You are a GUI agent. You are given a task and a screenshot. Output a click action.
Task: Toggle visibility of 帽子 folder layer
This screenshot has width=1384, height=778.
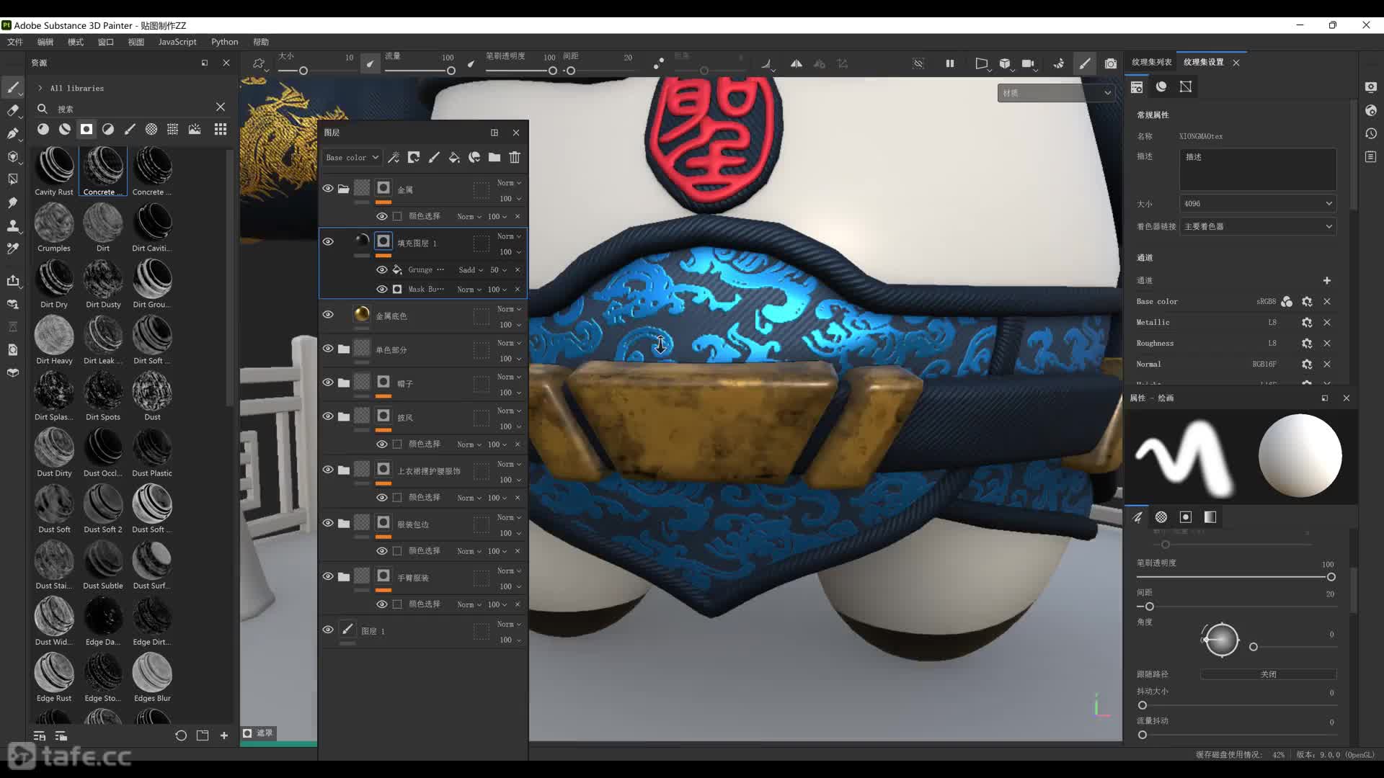click(x=328, y=383)
